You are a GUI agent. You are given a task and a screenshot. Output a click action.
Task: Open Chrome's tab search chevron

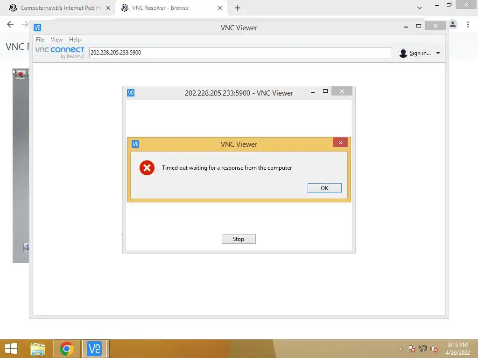coord(420,8)
